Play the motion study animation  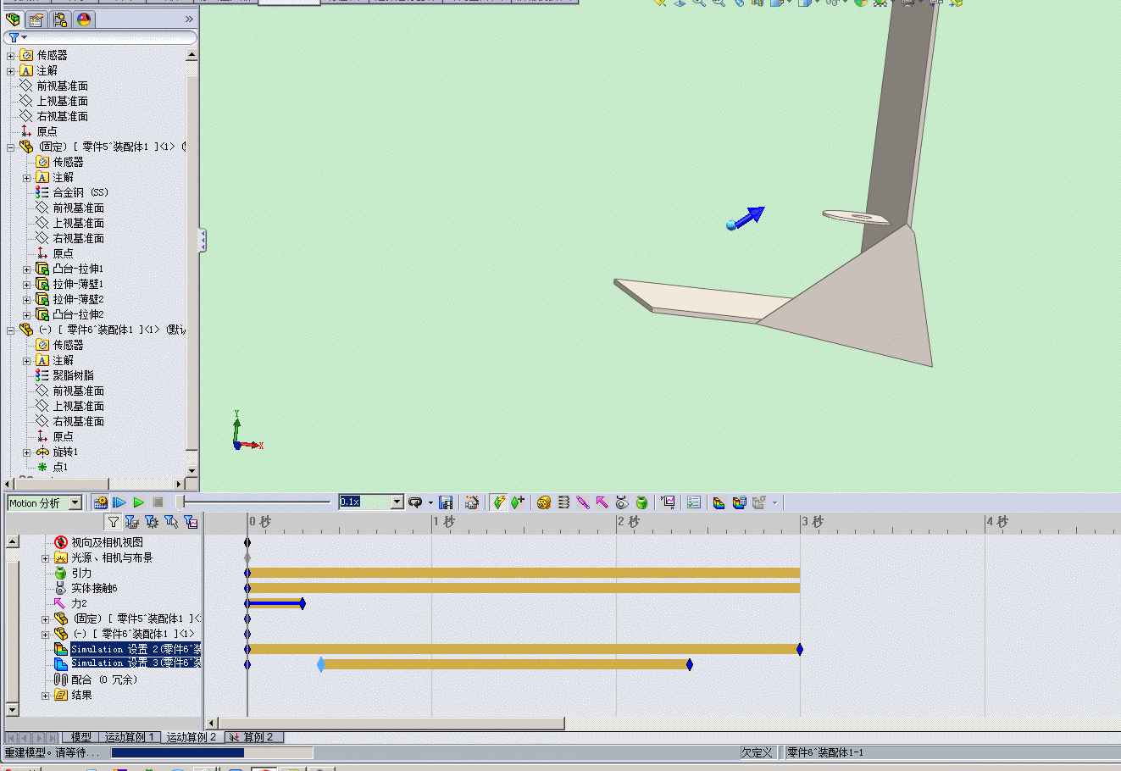(x=139, y=502)
